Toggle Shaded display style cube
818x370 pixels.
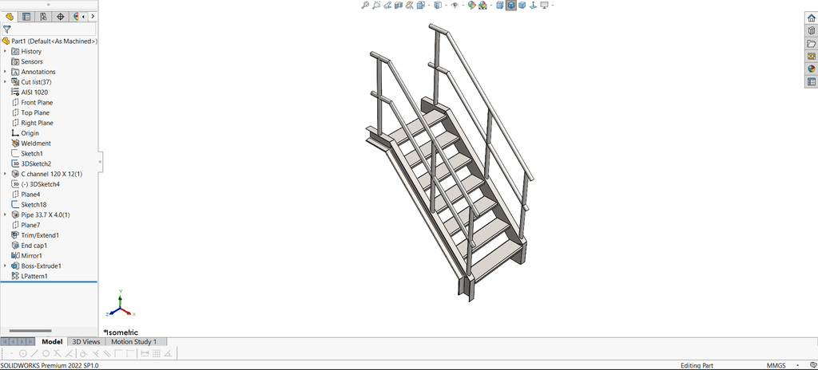click(x=500, y=6)
